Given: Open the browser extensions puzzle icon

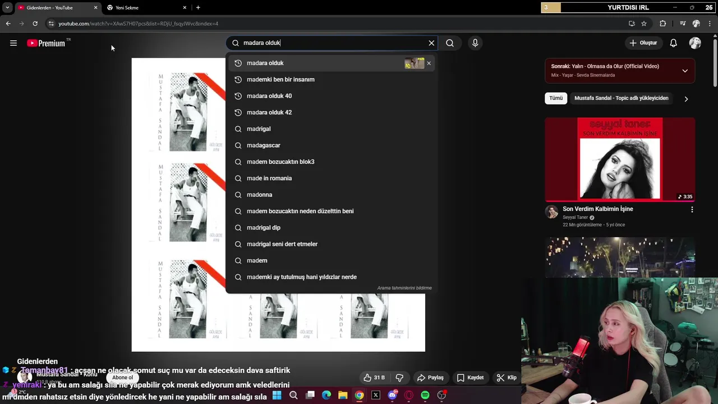Looking at the screenshot, I should (x=663, y=24).
